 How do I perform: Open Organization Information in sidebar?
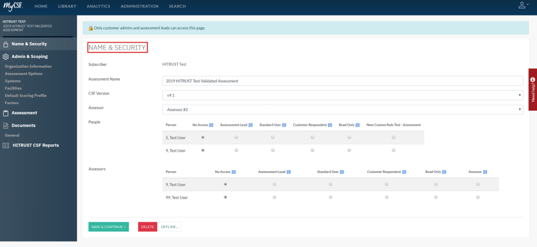(28, 67)
